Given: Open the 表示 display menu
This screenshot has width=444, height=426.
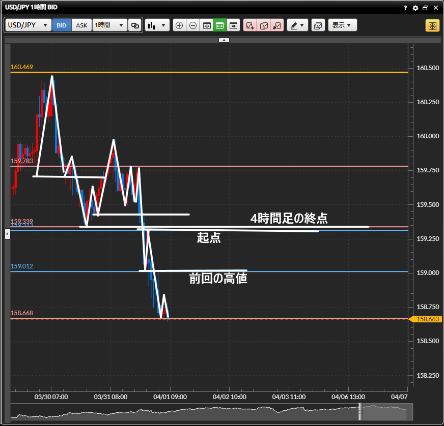Looking at the screenshot, I should 342,25.
